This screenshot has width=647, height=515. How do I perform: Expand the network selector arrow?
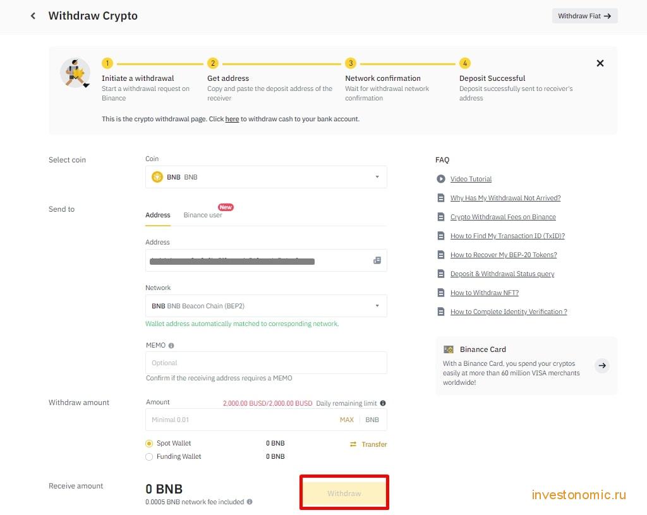click(377, 306)
